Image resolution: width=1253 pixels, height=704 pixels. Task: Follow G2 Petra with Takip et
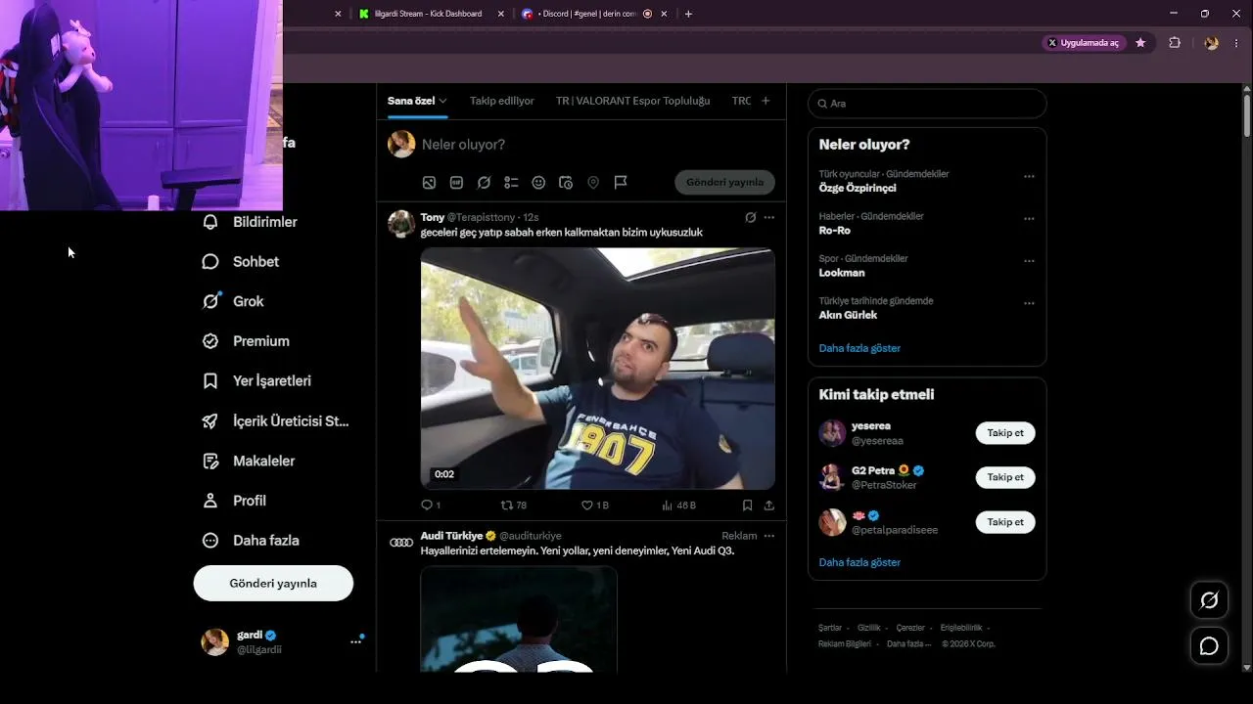pyautogui.click(x=1005, y=477)
